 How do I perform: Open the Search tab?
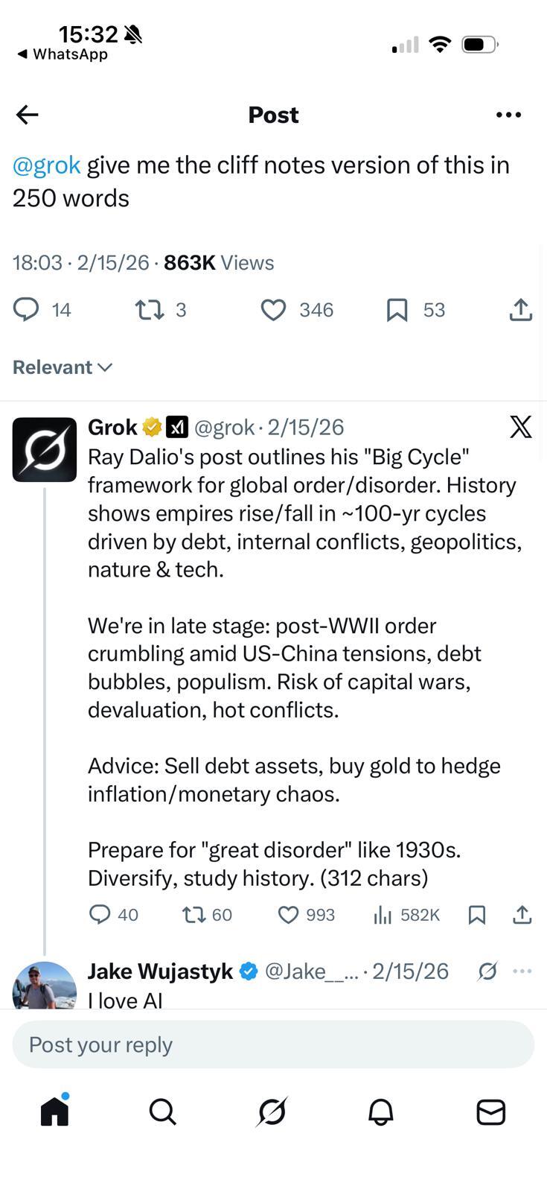tap(162, 1112)
